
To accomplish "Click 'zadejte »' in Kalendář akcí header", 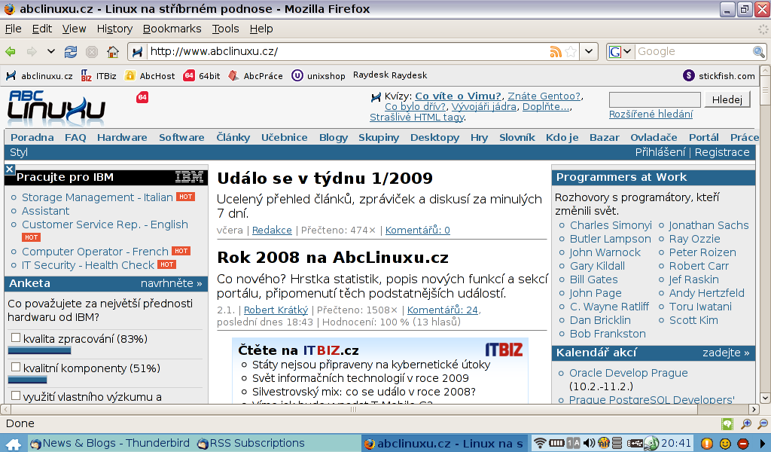I will pyautogui.click(x=726, y=353).
